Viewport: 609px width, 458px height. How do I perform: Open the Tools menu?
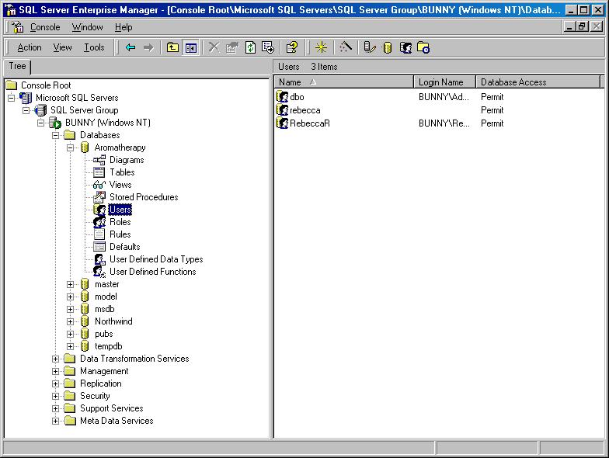tap(95, 47)
